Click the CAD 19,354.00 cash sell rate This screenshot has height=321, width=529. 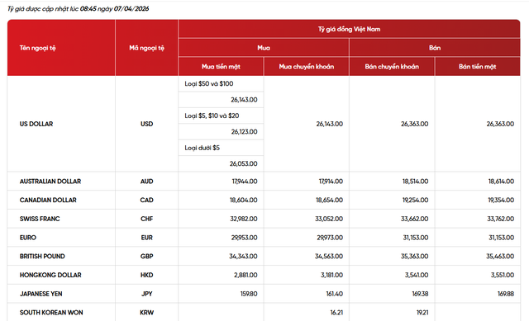[501, 200]
